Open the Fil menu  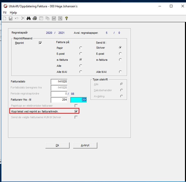[x=5, y=12]
